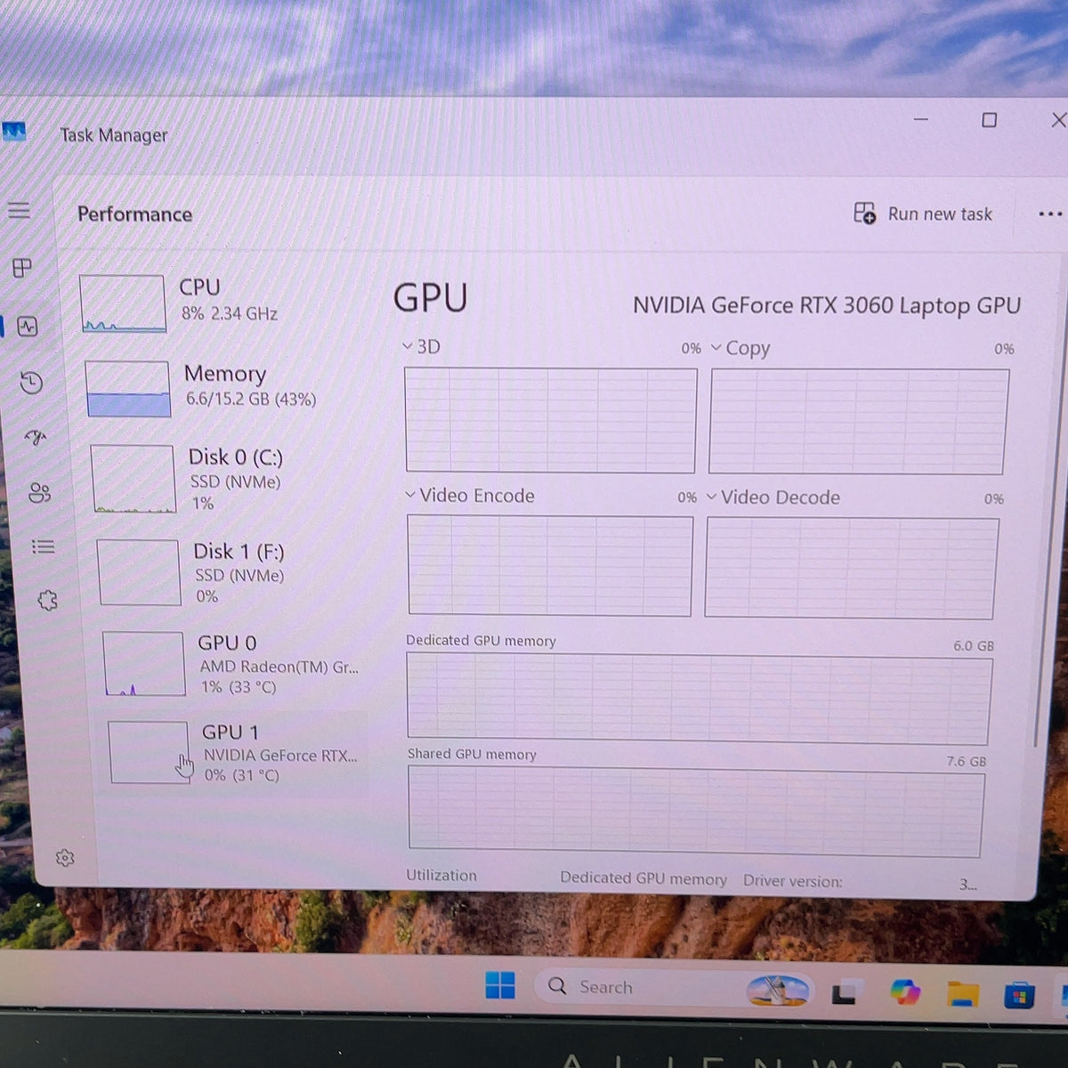Select the Memory performance item

coord(224,388)
